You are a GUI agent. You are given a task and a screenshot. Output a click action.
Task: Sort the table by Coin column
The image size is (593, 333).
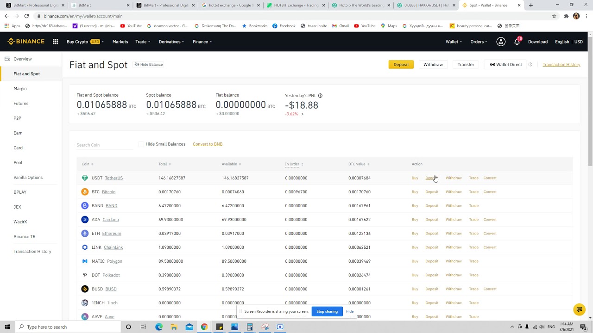pyautogui.click(x=88, y=164)
